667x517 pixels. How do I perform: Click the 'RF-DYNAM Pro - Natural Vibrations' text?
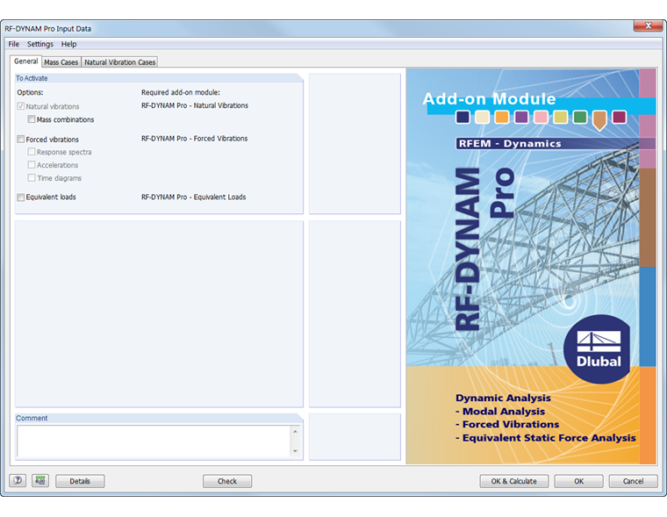[x=195, y=105]
